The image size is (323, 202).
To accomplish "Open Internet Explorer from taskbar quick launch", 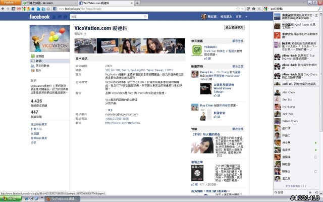I will tap(27, 198).
